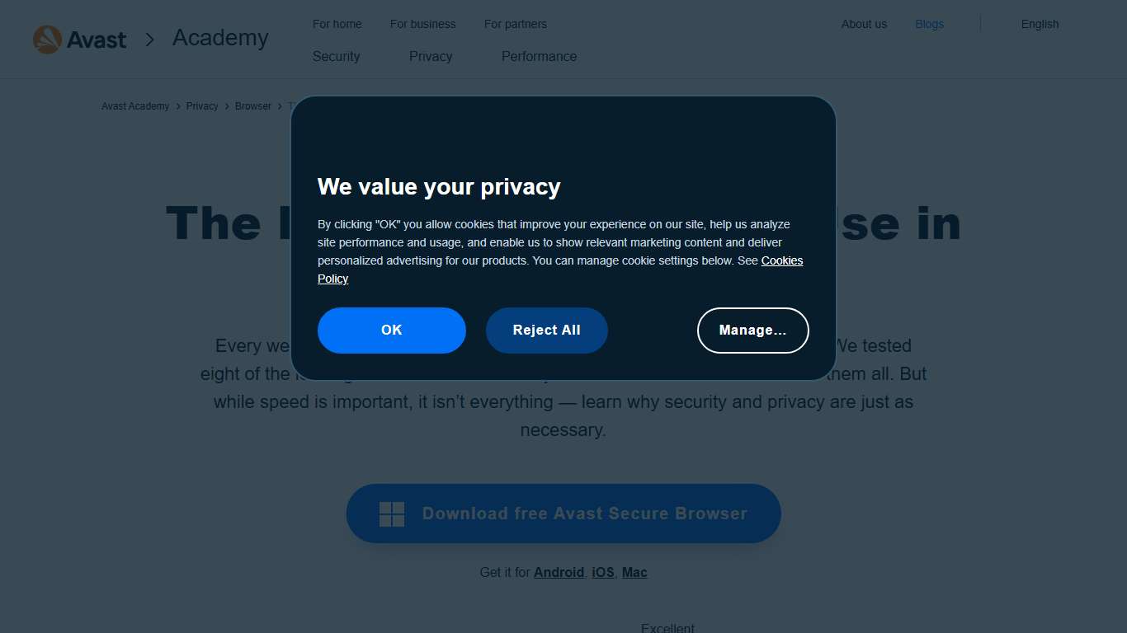Open the Performance menu
1127x633 pixels.
point(539,56)
